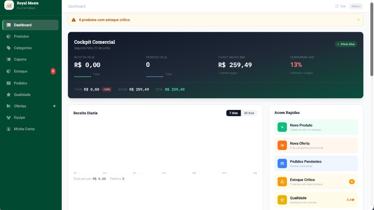This screenshot has height=210, width=374.
Task: Open the Cupons page
Action: coord(30,59)
